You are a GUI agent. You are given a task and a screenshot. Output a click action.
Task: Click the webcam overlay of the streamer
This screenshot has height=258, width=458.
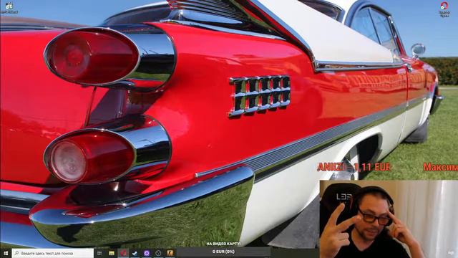pyautogui.click(x=389, y=219)
